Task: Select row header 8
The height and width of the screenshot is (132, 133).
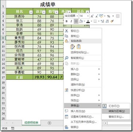Action: coord(3,38)
